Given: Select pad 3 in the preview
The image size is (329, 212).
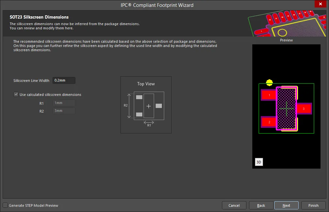Looking at the screenshot, I should tap(304, 109).
